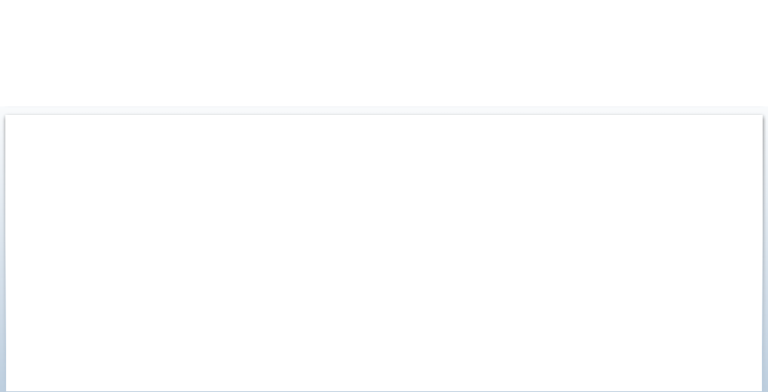768x392 pixels.
Task: Click the blue-gray margin left of the page
Action: 2,254
